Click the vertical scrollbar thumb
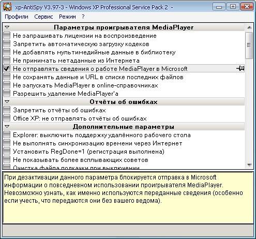256x239 pixels. point(249,46)
